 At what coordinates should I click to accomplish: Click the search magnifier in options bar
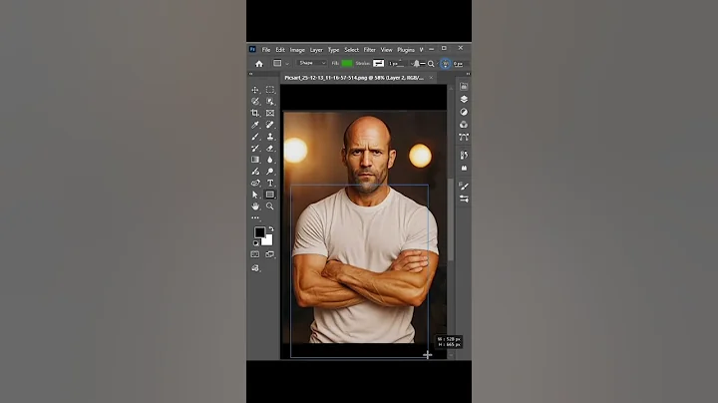431,64
